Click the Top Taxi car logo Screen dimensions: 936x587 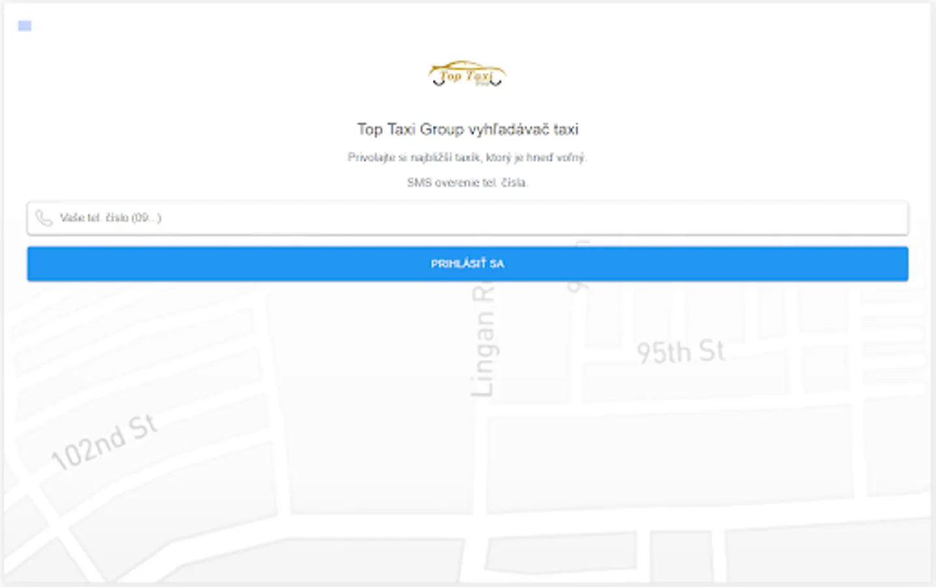[467, 74]
